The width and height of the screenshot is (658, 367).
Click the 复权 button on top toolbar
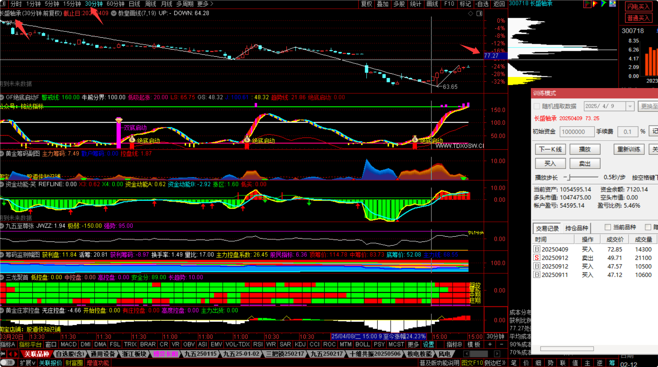pos(366,4)
